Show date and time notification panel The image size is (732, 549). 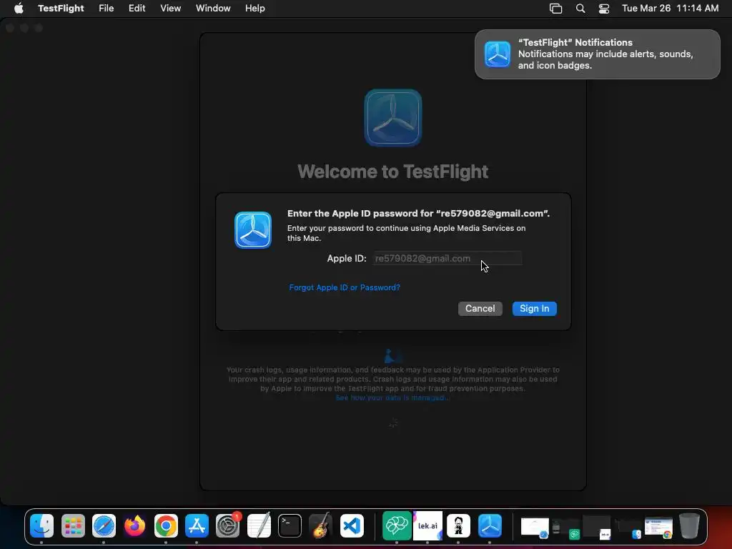(x=670, y=9)
